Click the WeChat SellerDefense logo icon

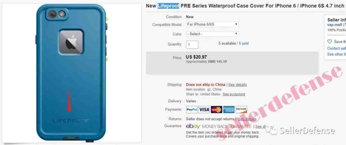(x=271, y=131)
